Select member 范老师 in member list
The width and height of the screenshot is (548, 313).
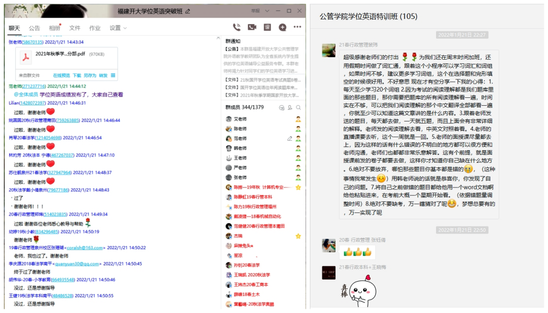pos(240,139)
